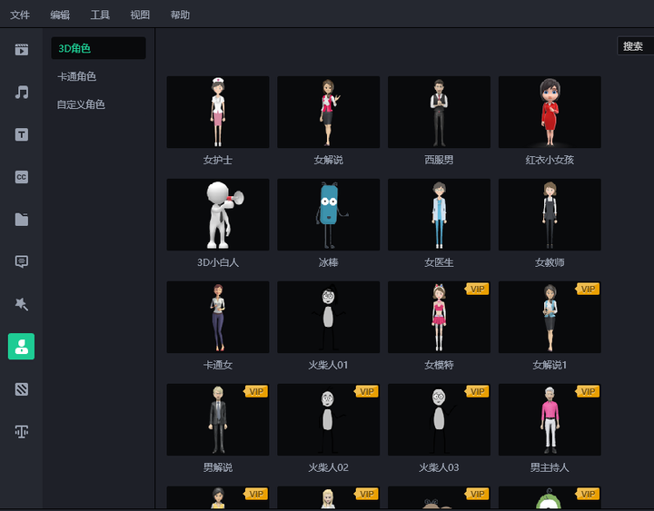Pick the 冰棒 character thumbnail
This screenshot has height=511, width=654.
point(328,214)
